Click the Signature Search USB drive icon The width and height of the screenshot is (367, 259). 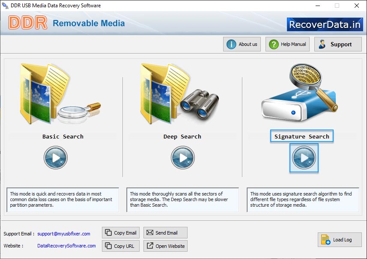point(300,93)
